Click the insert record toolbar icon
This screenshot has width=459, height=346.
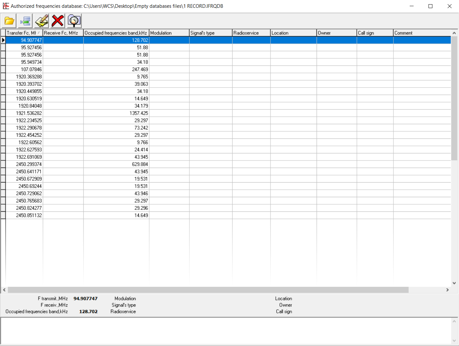[x=25, y=21]
